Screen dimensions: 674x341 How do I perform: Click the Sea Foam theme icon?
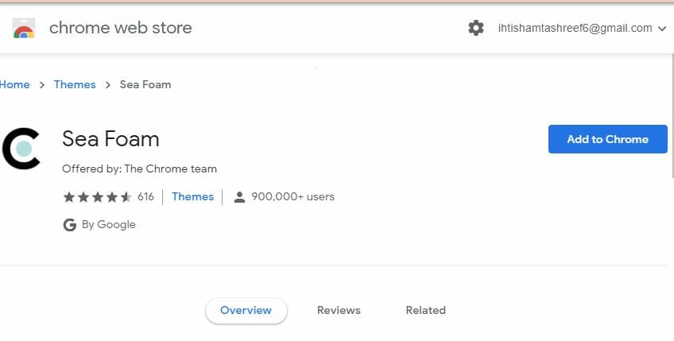[x=21, y=148]
